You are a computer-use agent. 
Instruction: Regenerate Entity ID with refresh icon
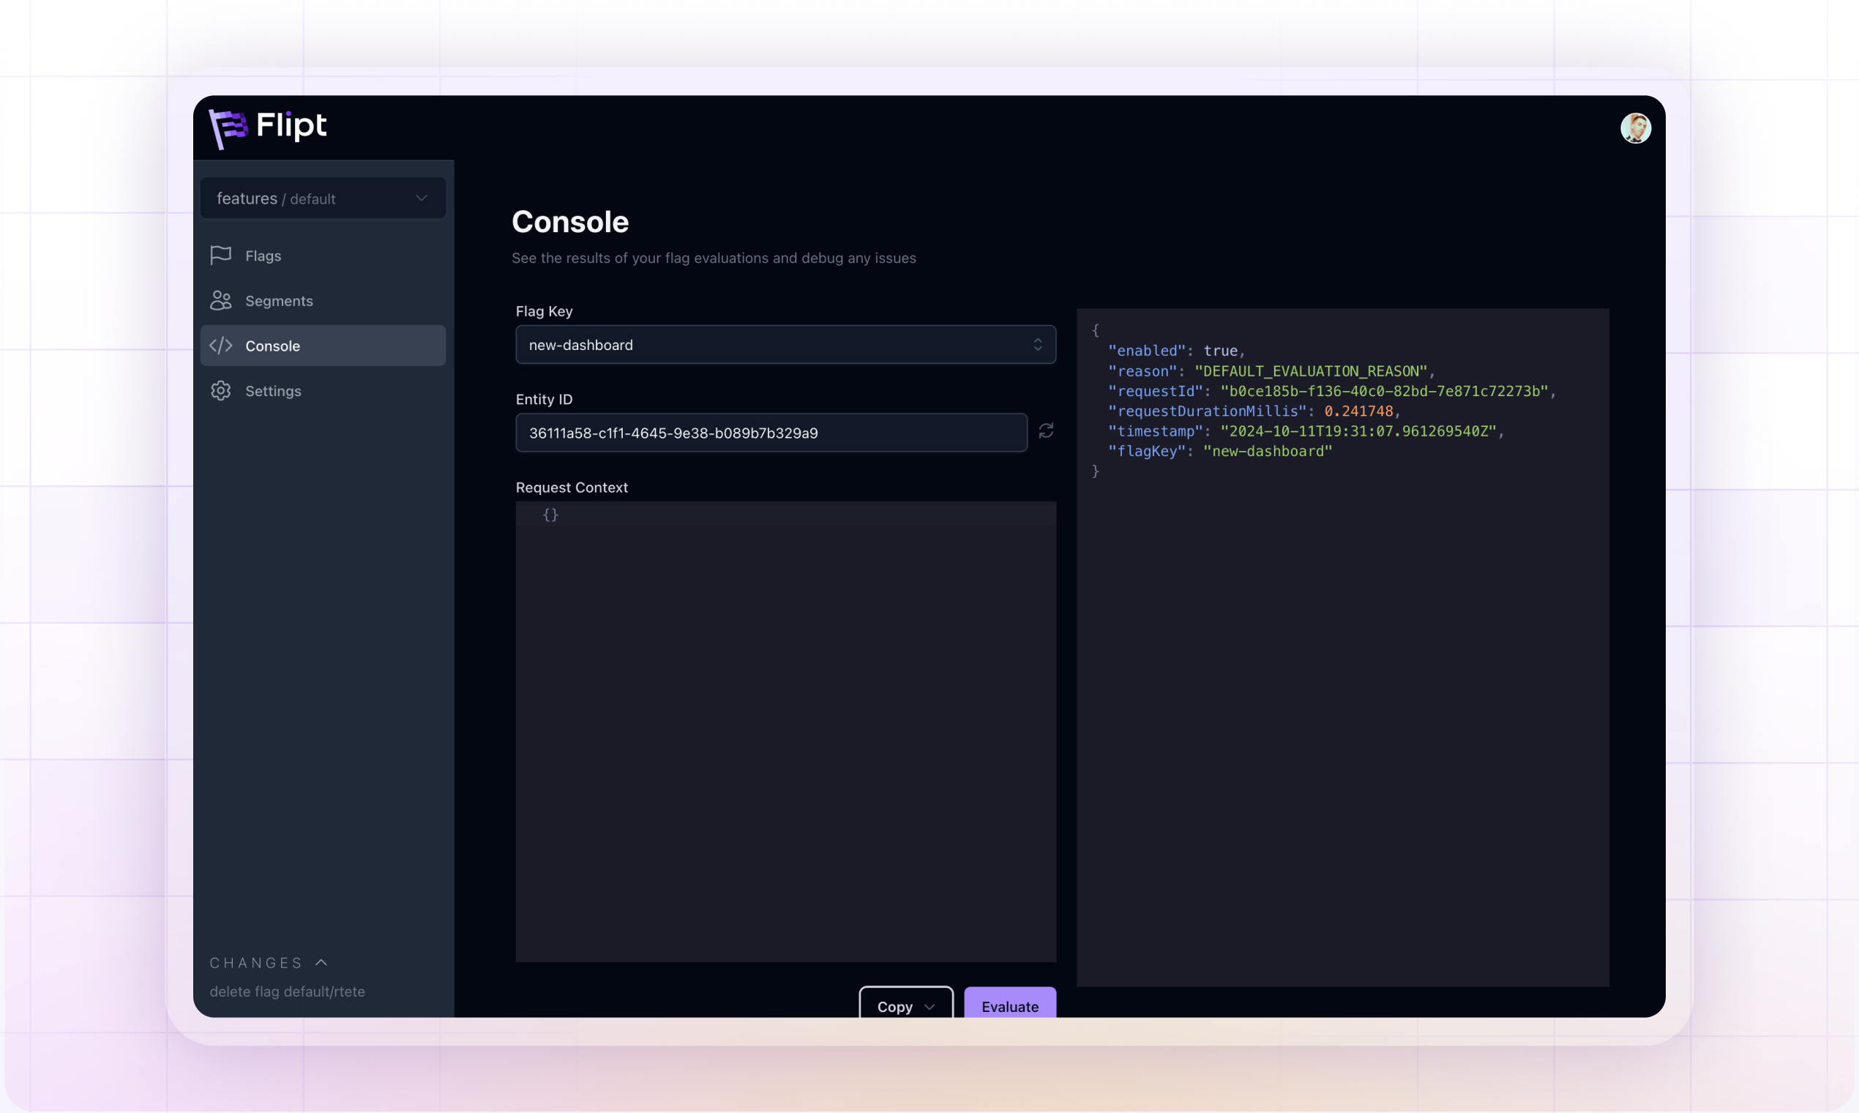pyautogui.click(x=1046, y=431)
